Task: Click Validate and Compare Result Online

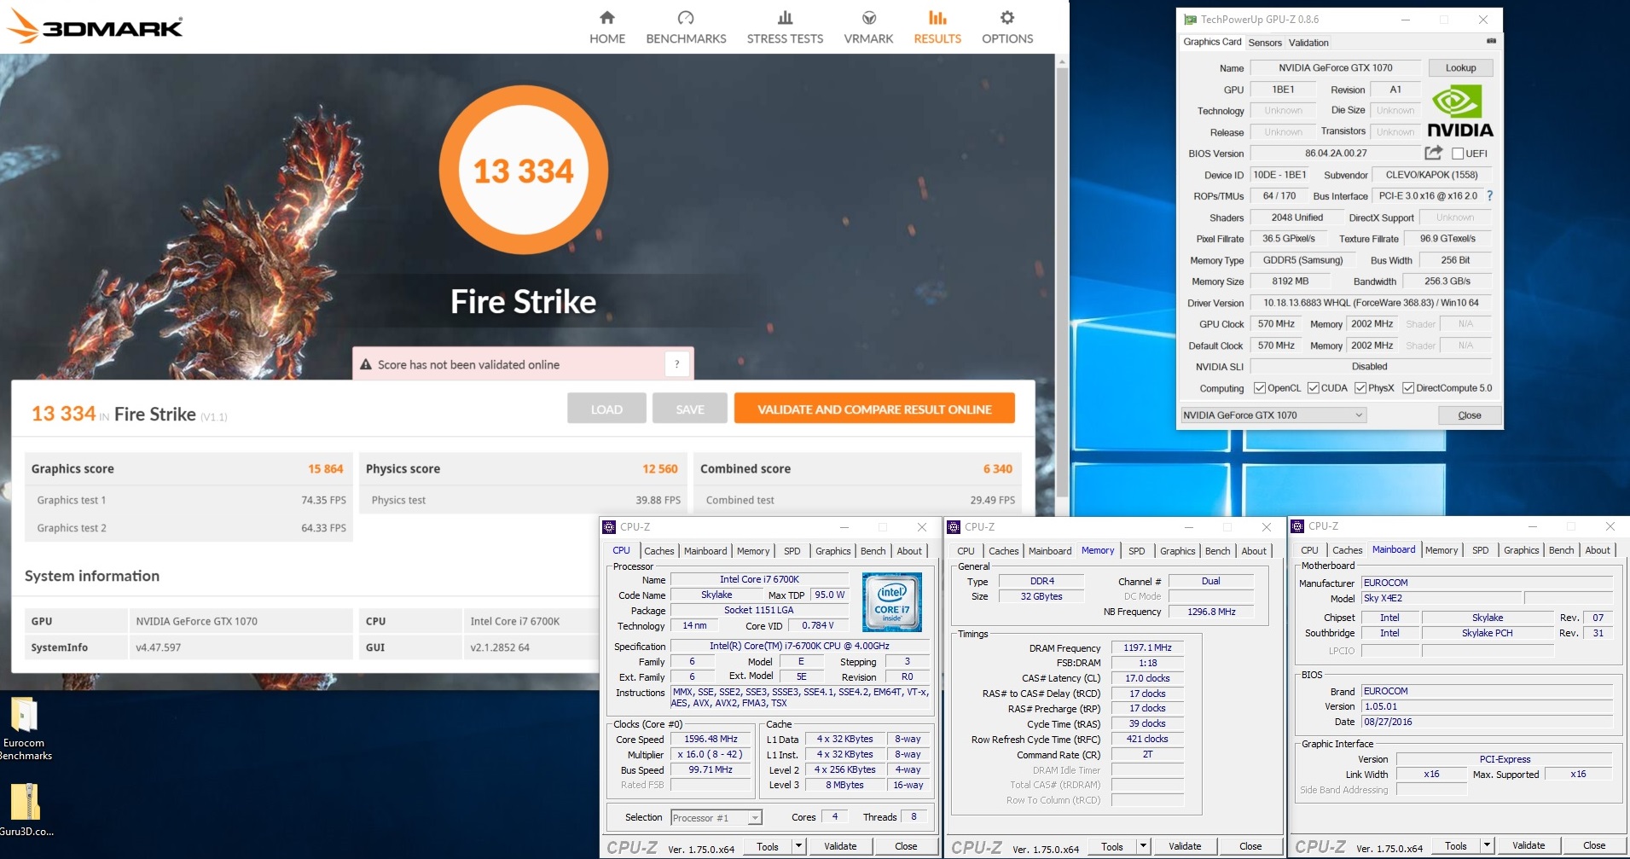Action: pos(874,409)
